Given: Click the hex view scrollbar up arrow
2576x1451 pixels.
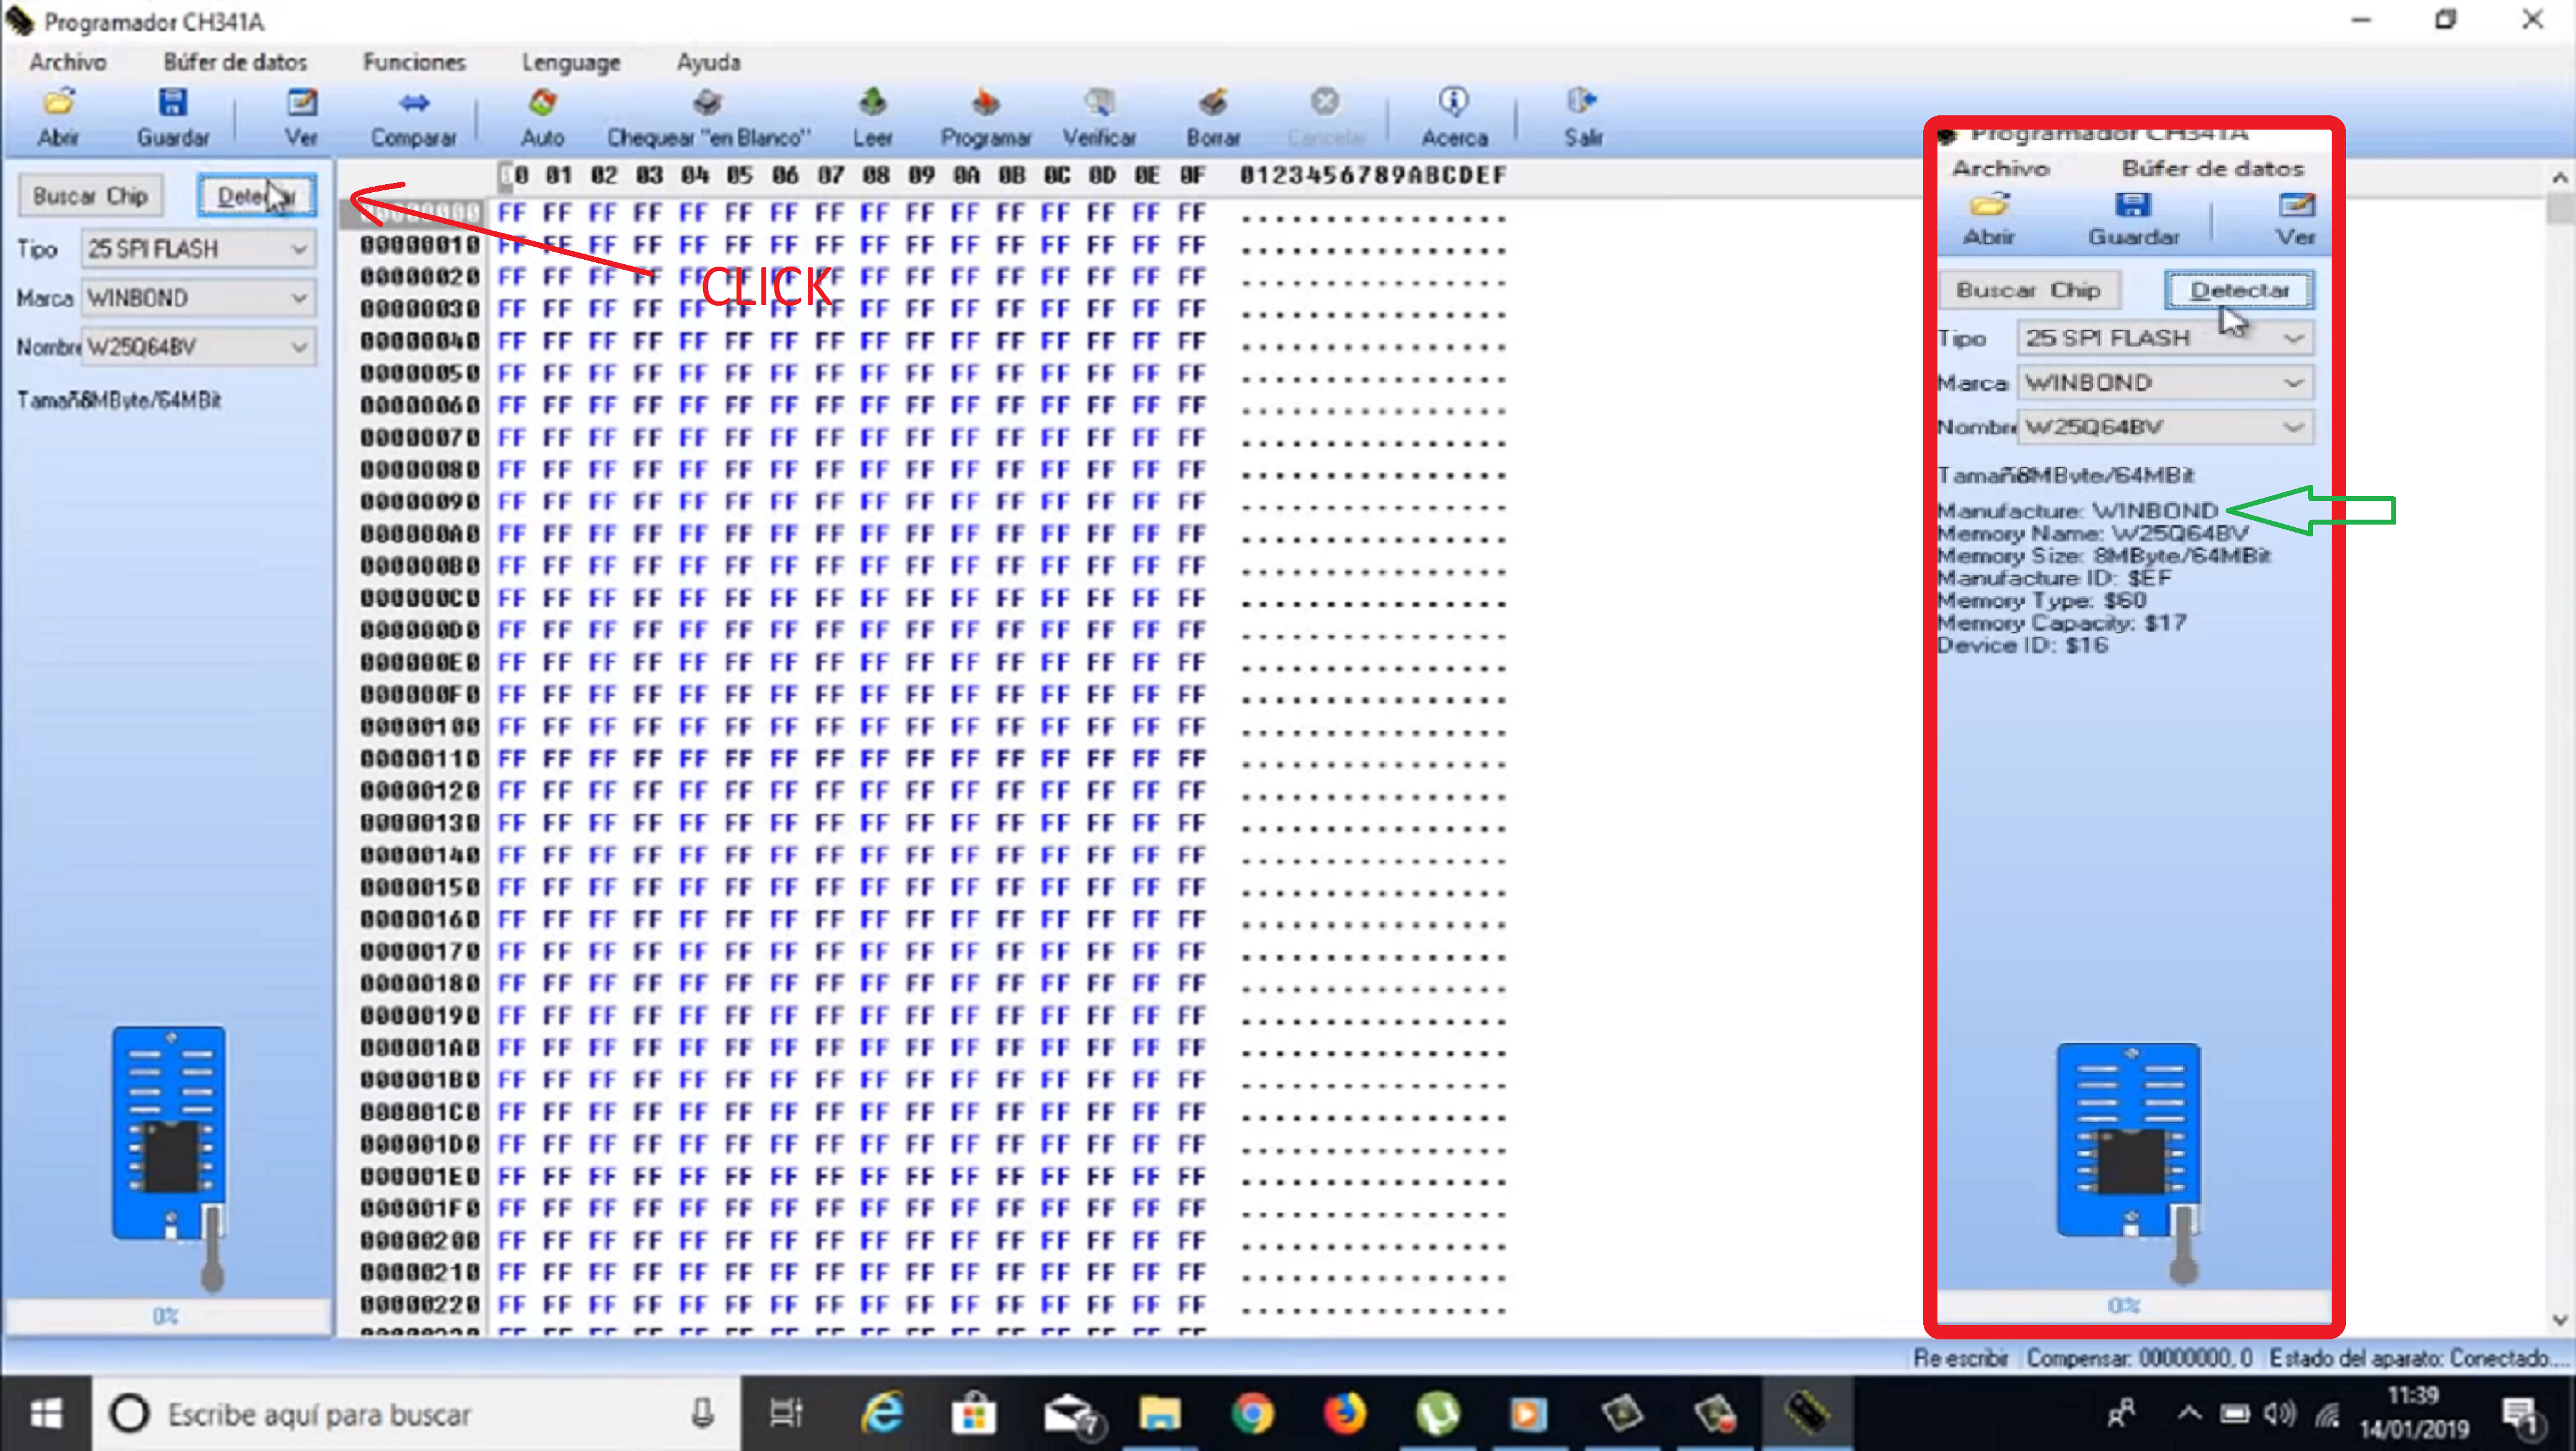Looking at the screenshot, I should click(2561, 178).
